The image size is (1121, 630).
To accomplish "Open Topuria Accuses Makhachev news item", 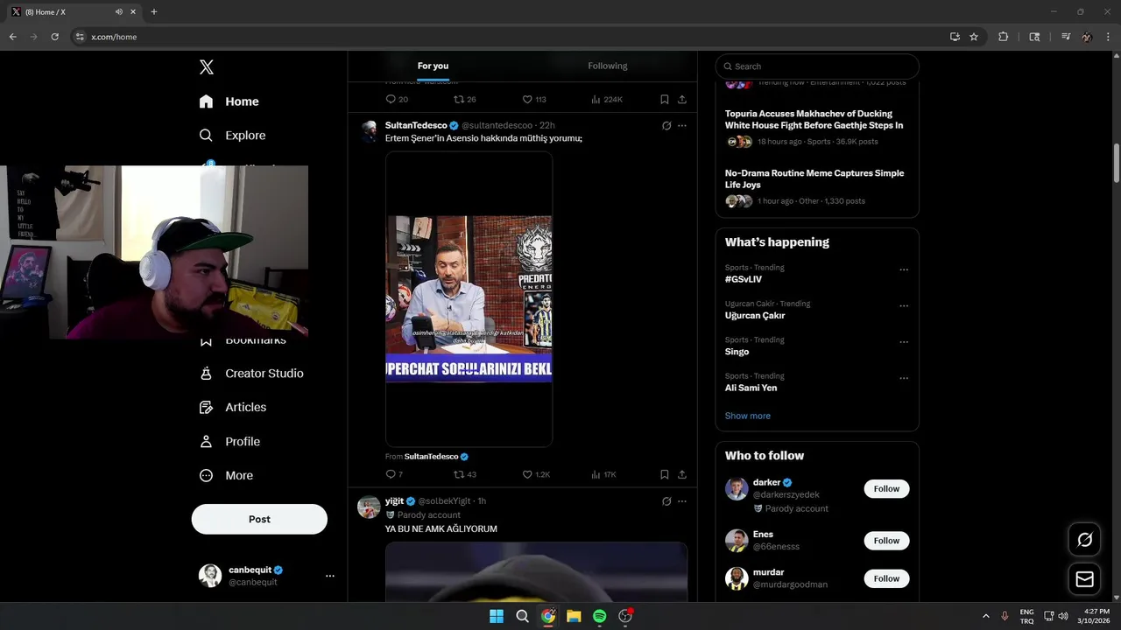I will pyautogui.click(x=817, y=128).
